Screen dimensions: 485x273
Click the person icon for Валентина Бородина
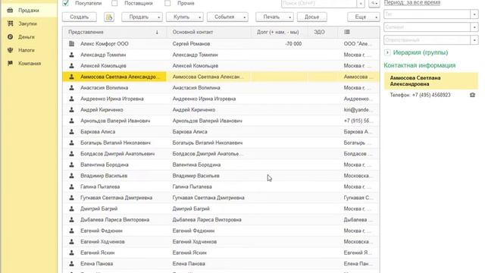point(72,165)
